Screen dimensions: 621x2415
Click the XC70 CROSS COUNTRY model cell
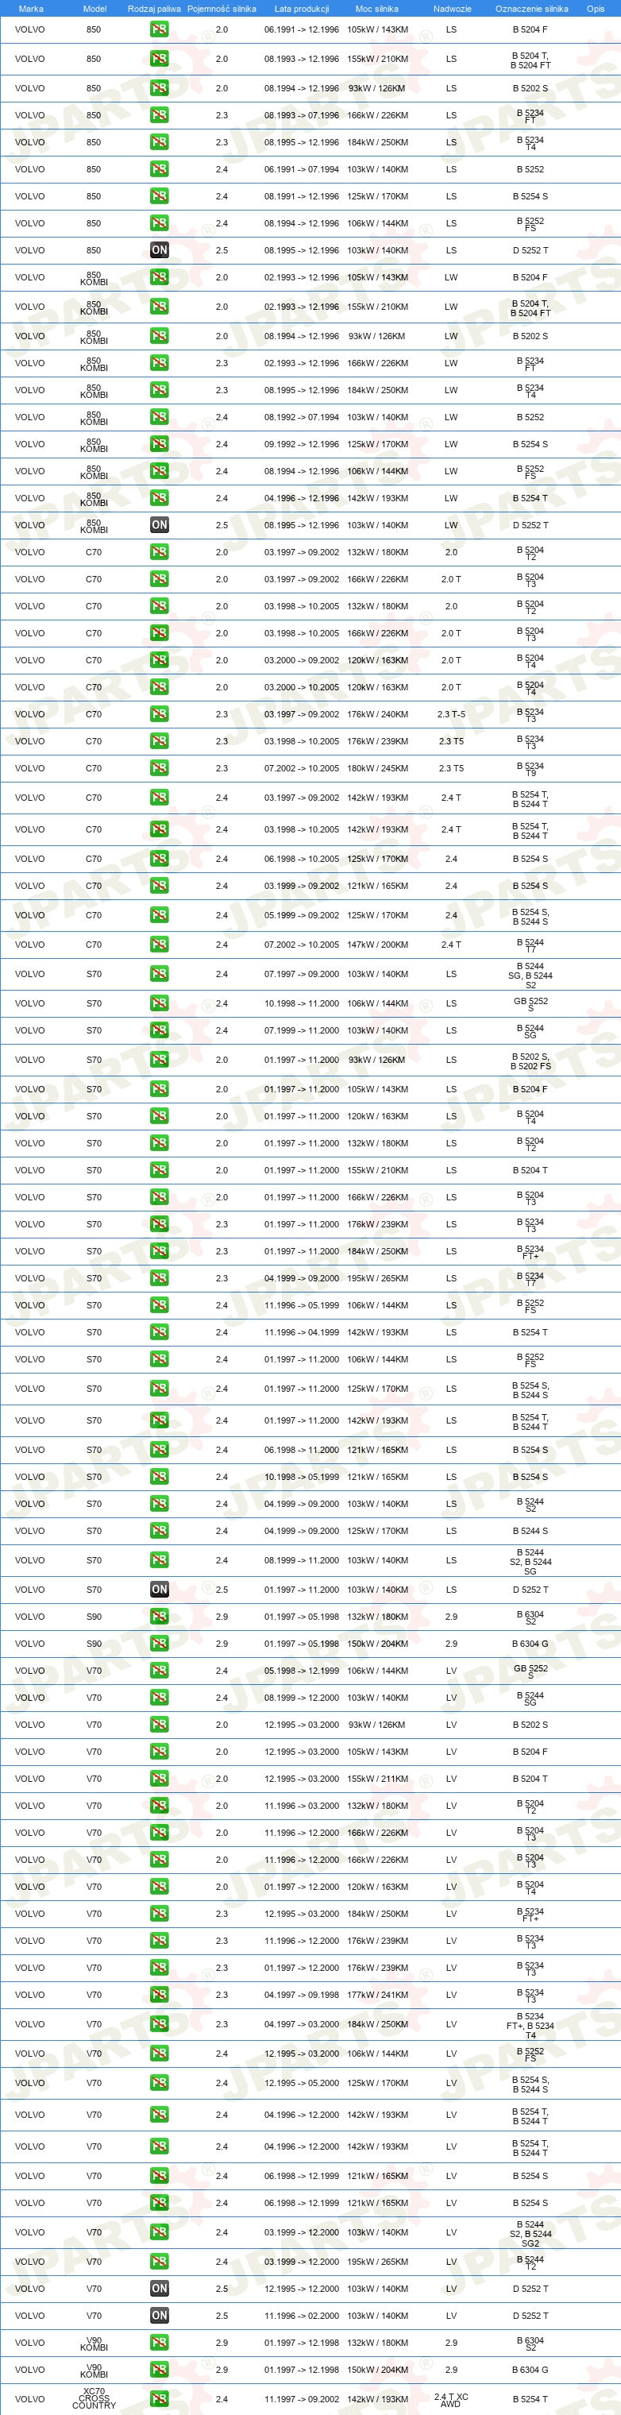94,2398
